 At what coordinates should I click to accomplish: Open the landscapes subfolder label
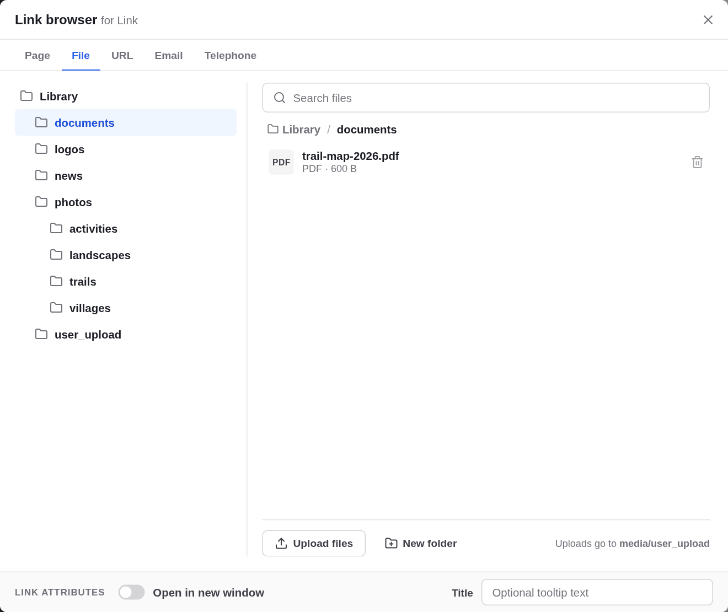100,255
